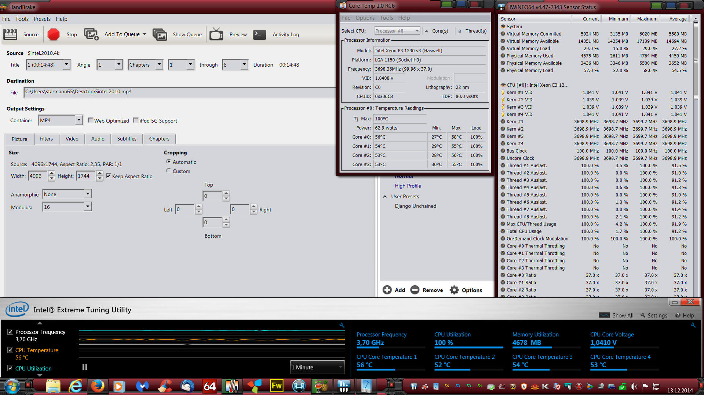
Task: Open Adobe Fireworks from the taskbar
Action: (277, 386)
